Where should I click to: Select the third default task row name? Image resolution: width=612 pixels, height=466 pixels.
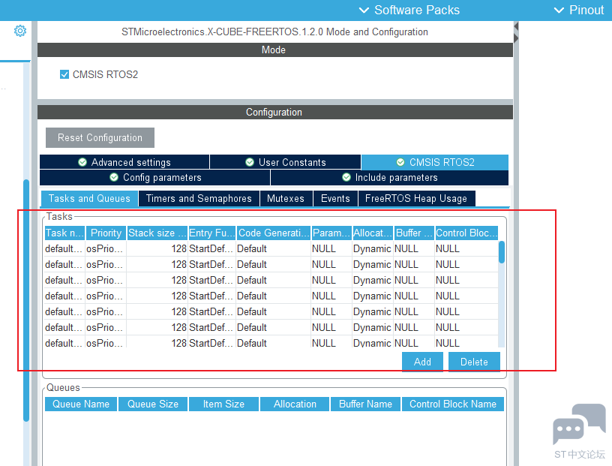click(64, 280)
